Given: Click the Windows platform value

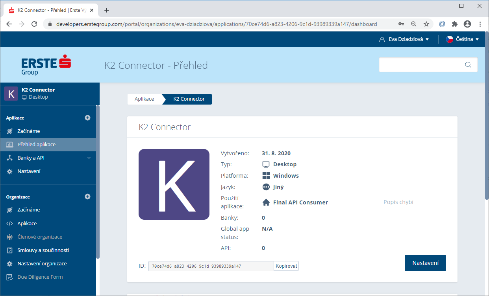Looking at the screenshot, I should pyautogui.click(x=286, y=176).
